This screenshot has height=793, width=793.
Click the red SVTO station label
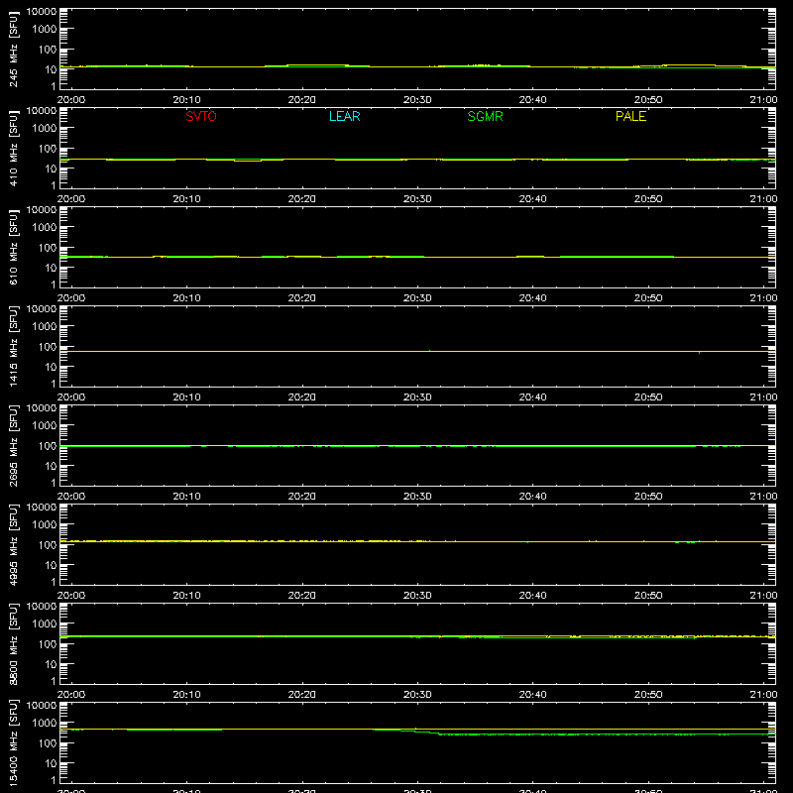[x=201, y=116]
